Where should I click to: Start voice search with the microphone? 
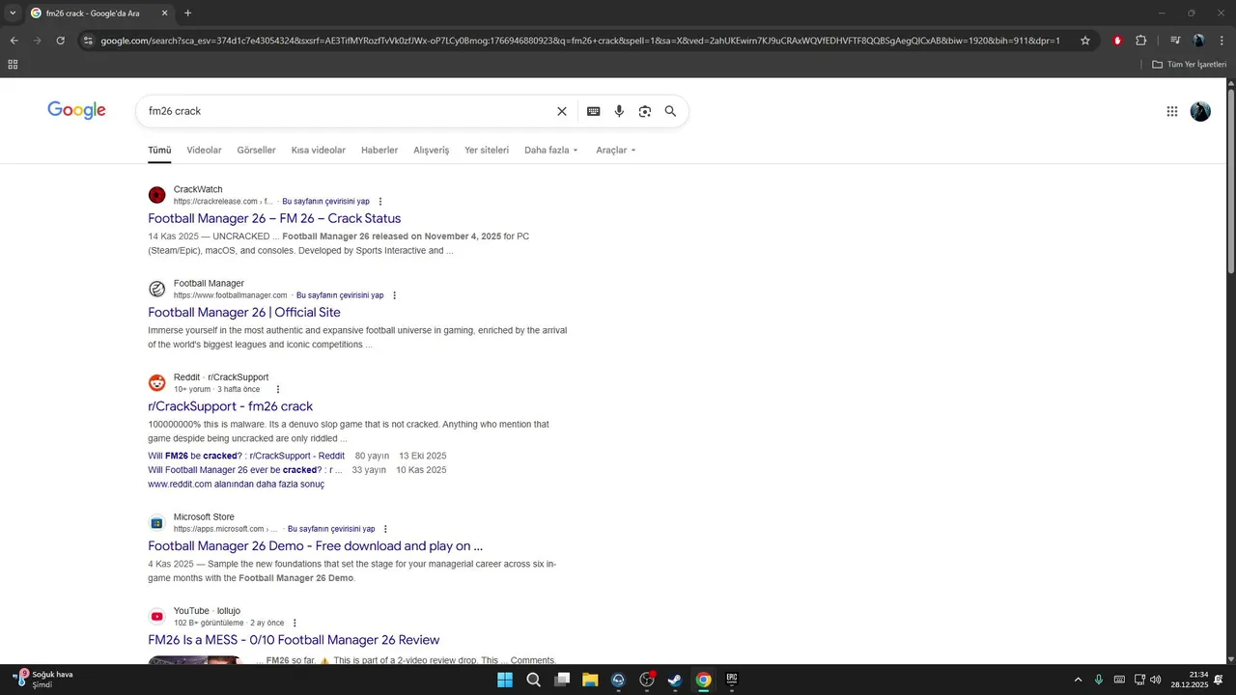pyautogui.click(x=619, y=111)
